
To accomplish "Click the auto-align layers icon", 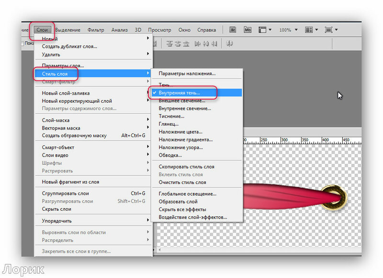I will [x=229, y=44].
